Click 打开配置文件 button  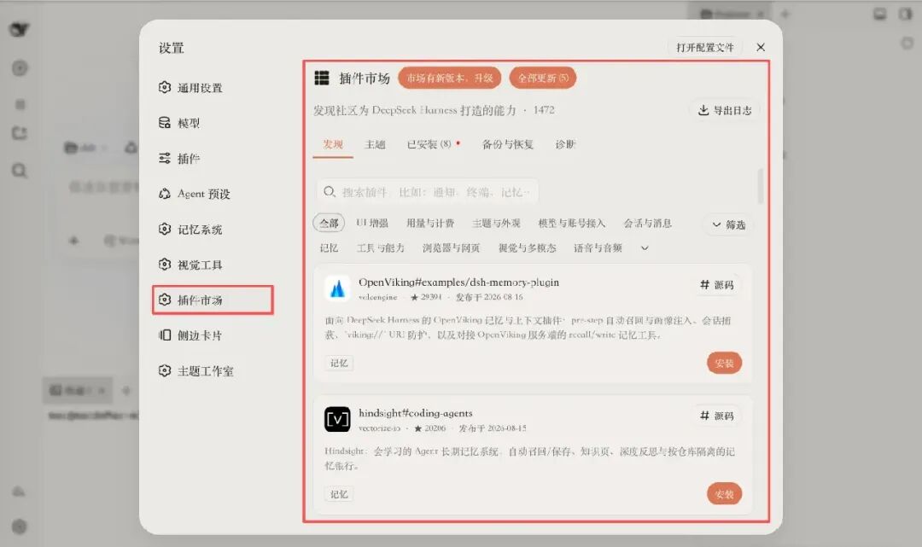[x=704, y=48]
